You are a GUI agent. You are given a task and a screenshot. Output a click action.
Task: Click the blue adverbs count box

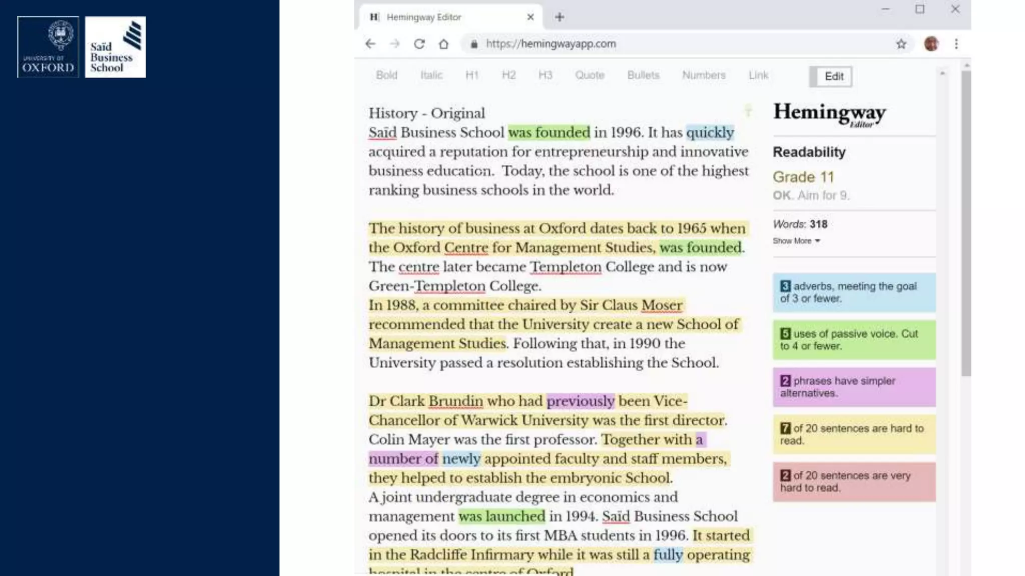[x=854, y=292]
